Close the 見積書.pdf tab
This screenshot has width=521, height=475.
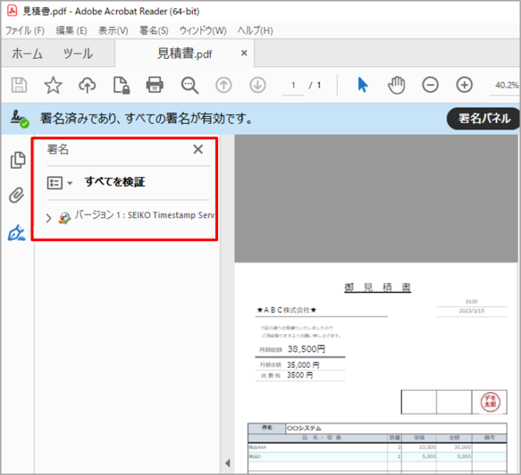[x=244, y=53]
